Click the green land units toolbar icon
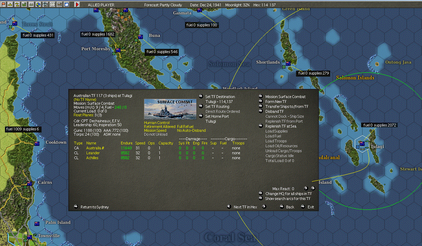422x246 pixels. pyautogui.click(x=24, y=4)
